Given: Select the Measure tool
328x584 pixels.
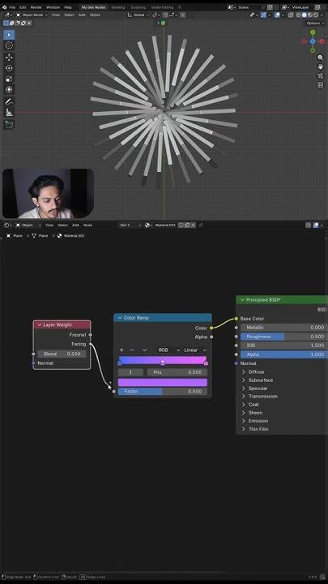Looking at the screenshot, I should click(9, 112).
